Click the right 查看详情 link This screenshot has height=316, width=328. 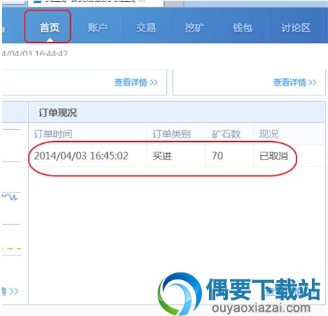295,82
